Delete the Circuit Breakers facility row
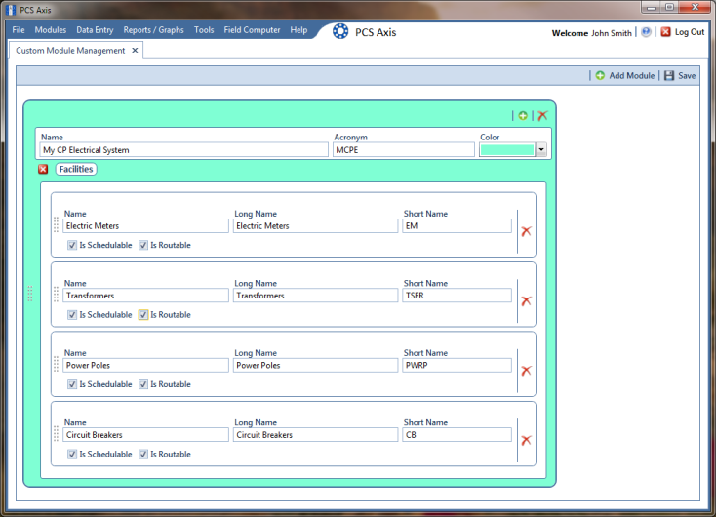This screenshot has height=517, width=716. coord(526,440)
